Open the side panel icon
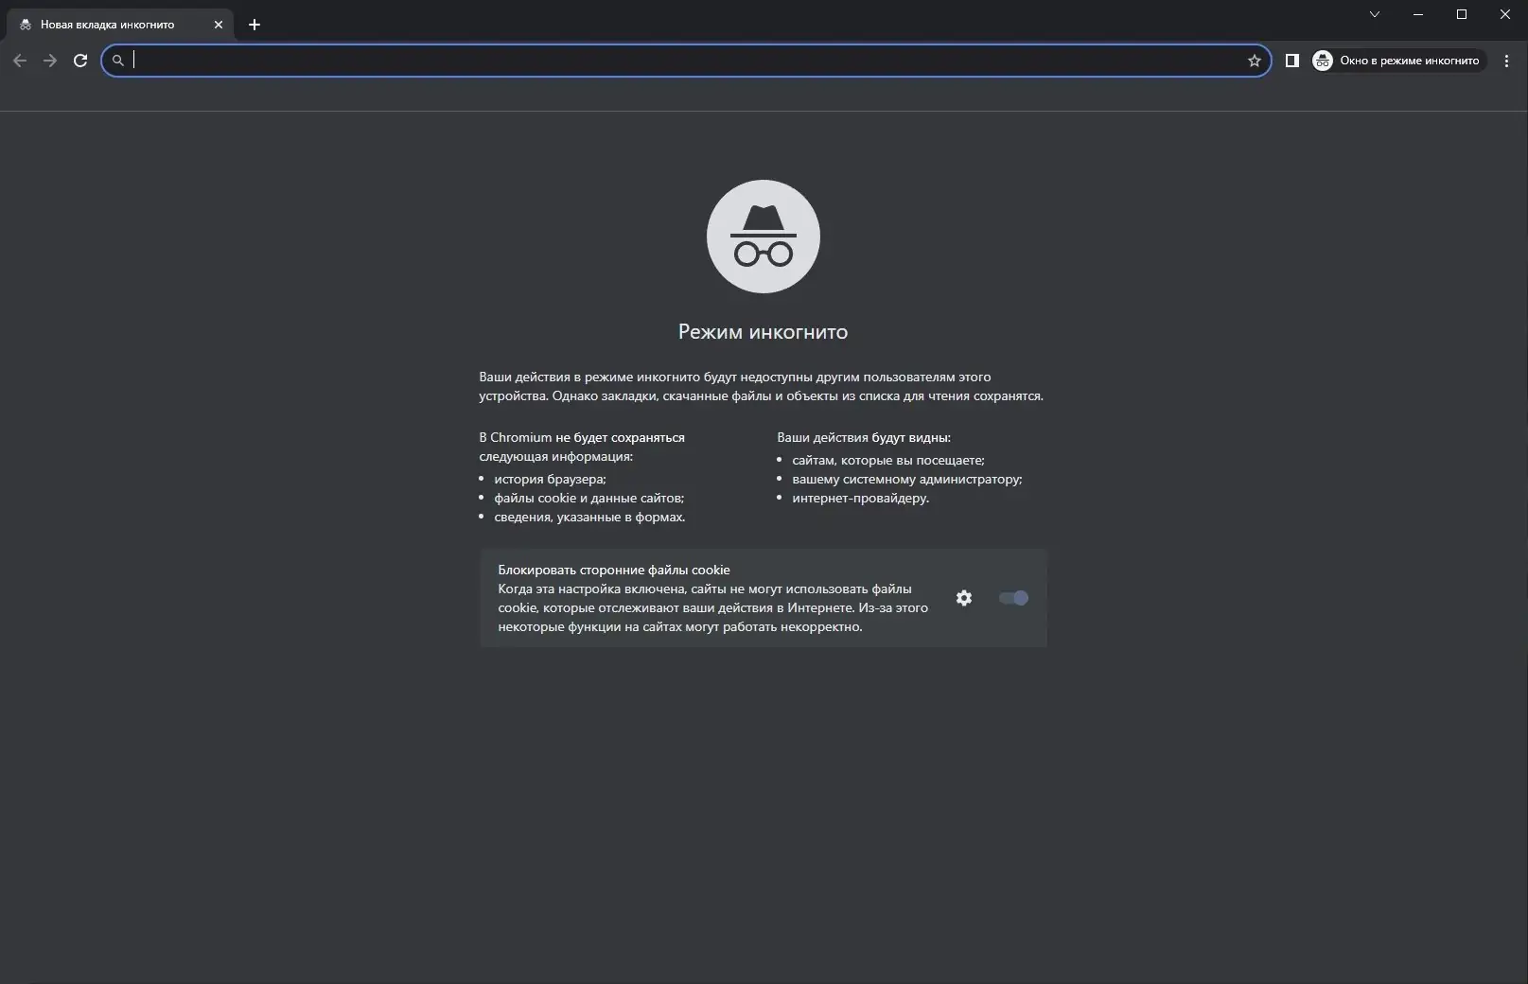The width and height of the screenshot is (1528, 984). click(x=1291, y=61)
